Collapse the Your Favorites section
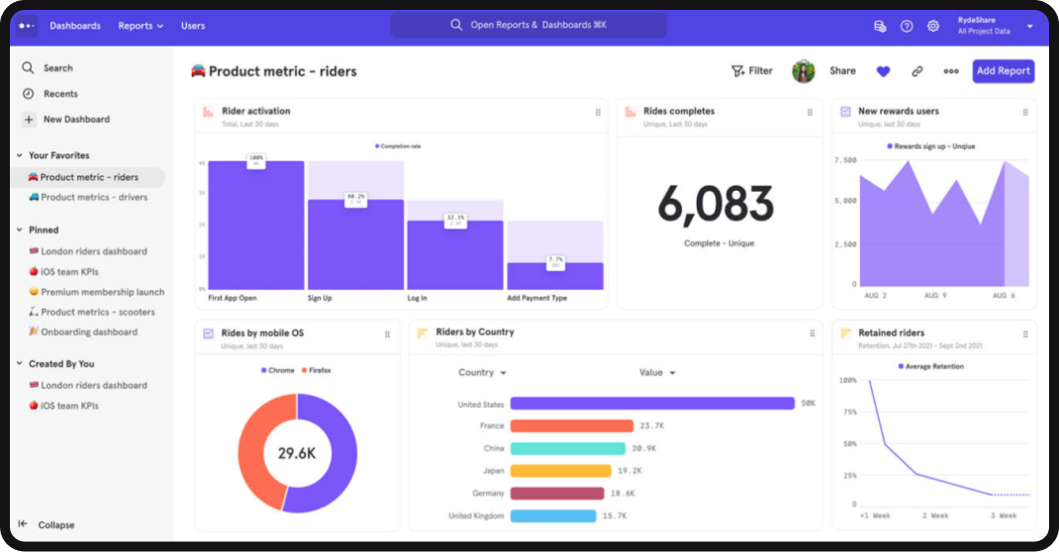The height and width of the screenshot is (552, 1059). pyautogui.click(x=20, y=155)
